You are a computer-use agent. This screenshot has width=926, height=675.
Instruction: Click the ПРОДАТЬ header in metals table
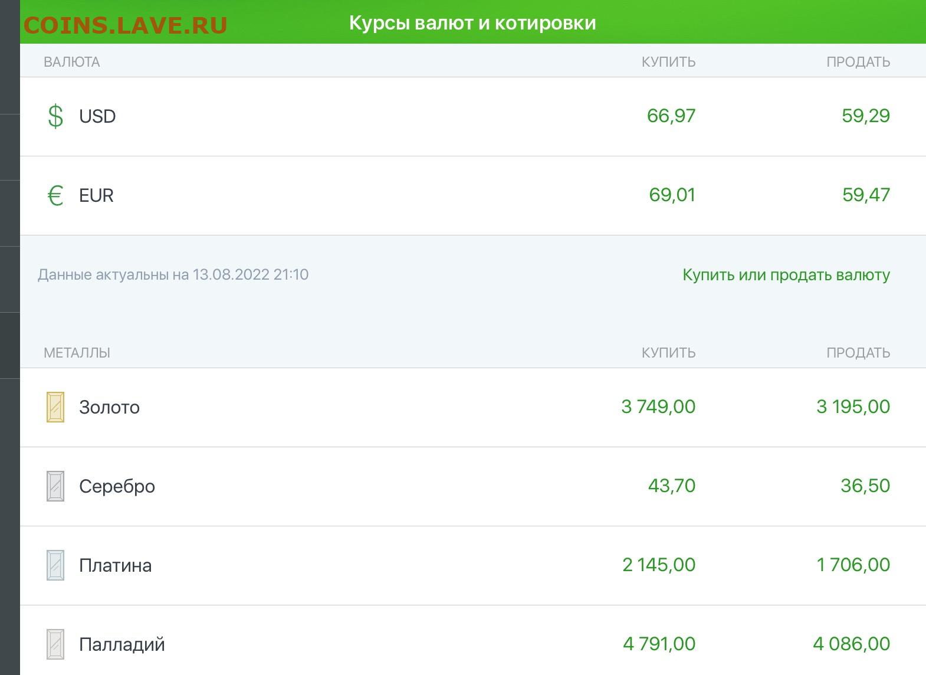pos(858,353)
